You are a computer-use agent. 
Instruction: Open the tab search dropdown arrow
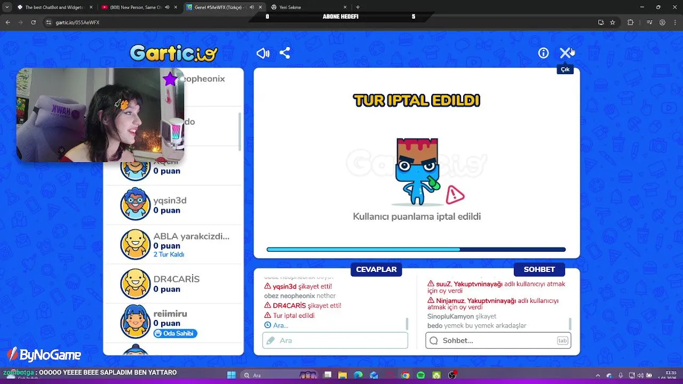[6, 7]
